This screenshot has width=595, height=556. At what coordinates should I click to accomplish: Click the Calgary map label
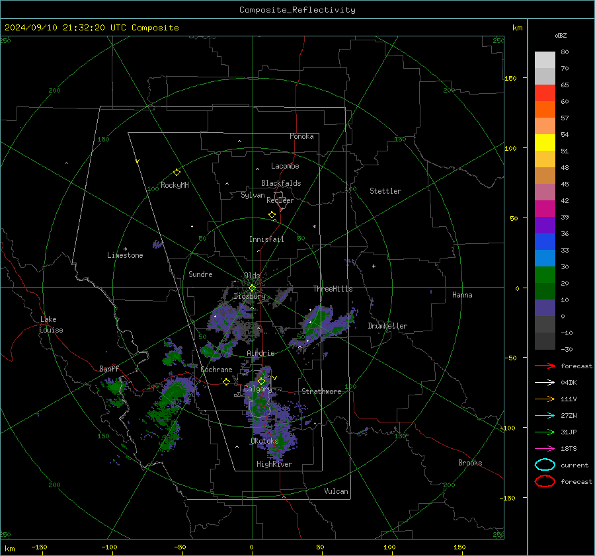coord(258,389)
